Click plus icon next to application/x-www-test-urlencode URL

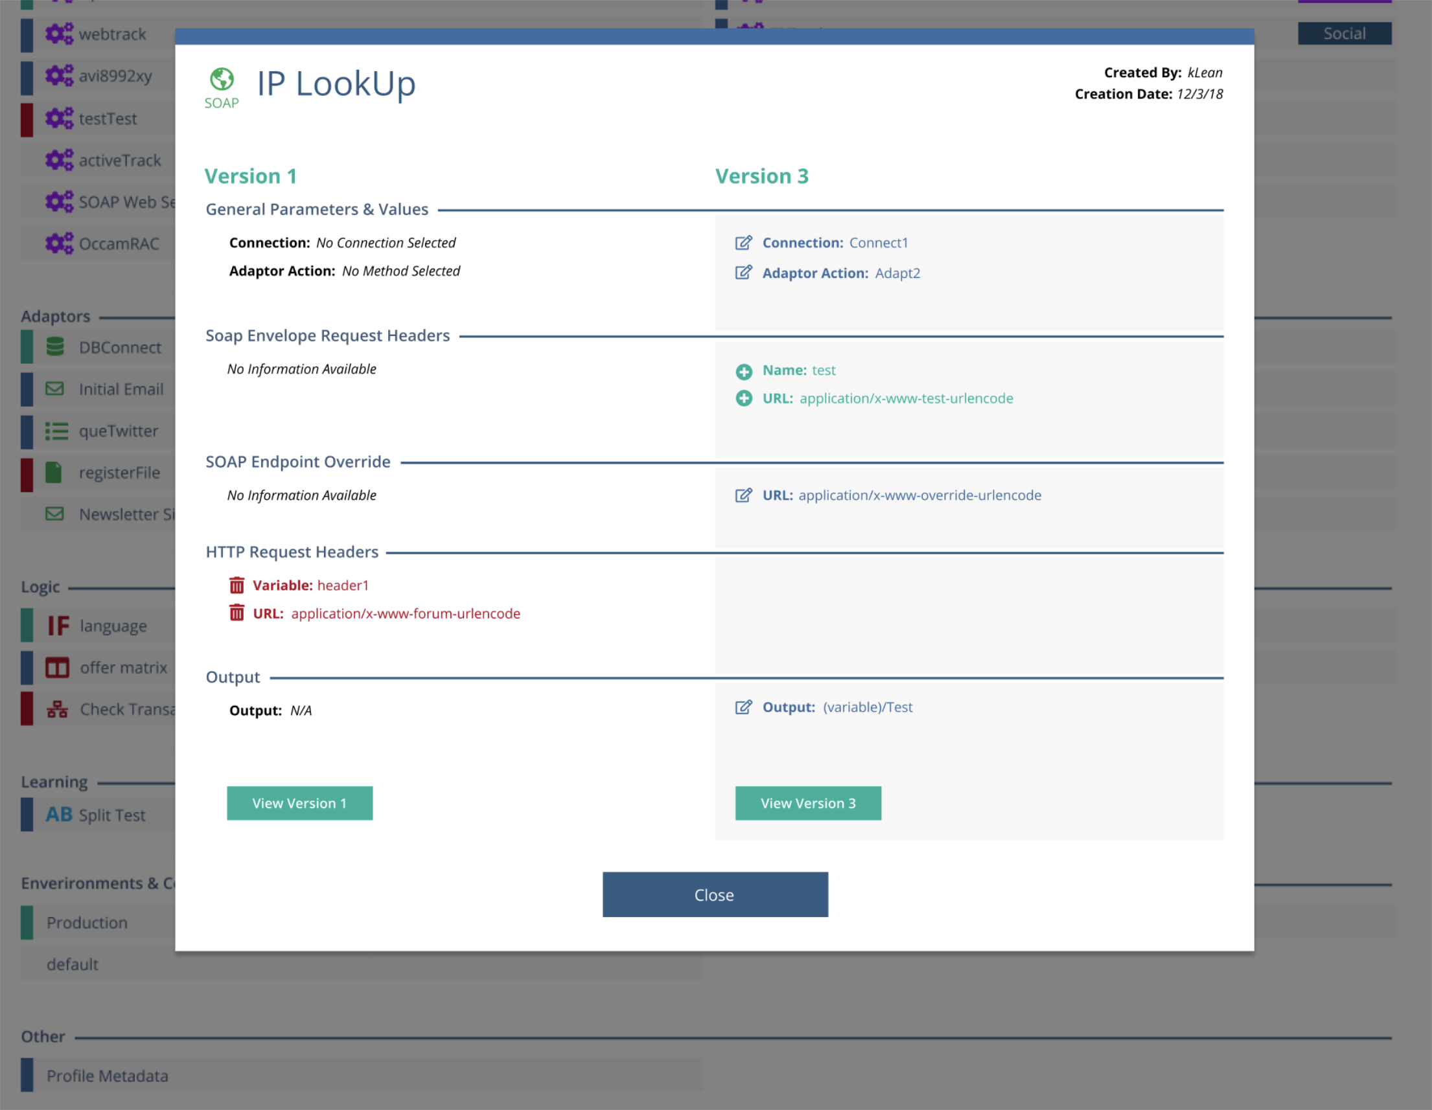pos(744,398)
